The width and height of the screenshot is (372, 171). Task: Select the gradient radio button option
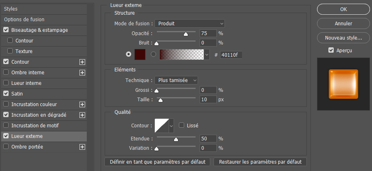(154, 54)
